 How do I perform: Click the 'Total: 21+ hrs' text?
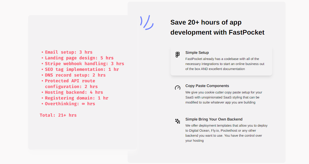[58, 115]
